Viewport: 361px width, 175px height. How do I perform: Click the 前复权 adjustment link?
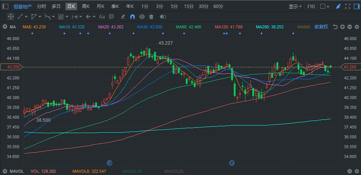321,27
